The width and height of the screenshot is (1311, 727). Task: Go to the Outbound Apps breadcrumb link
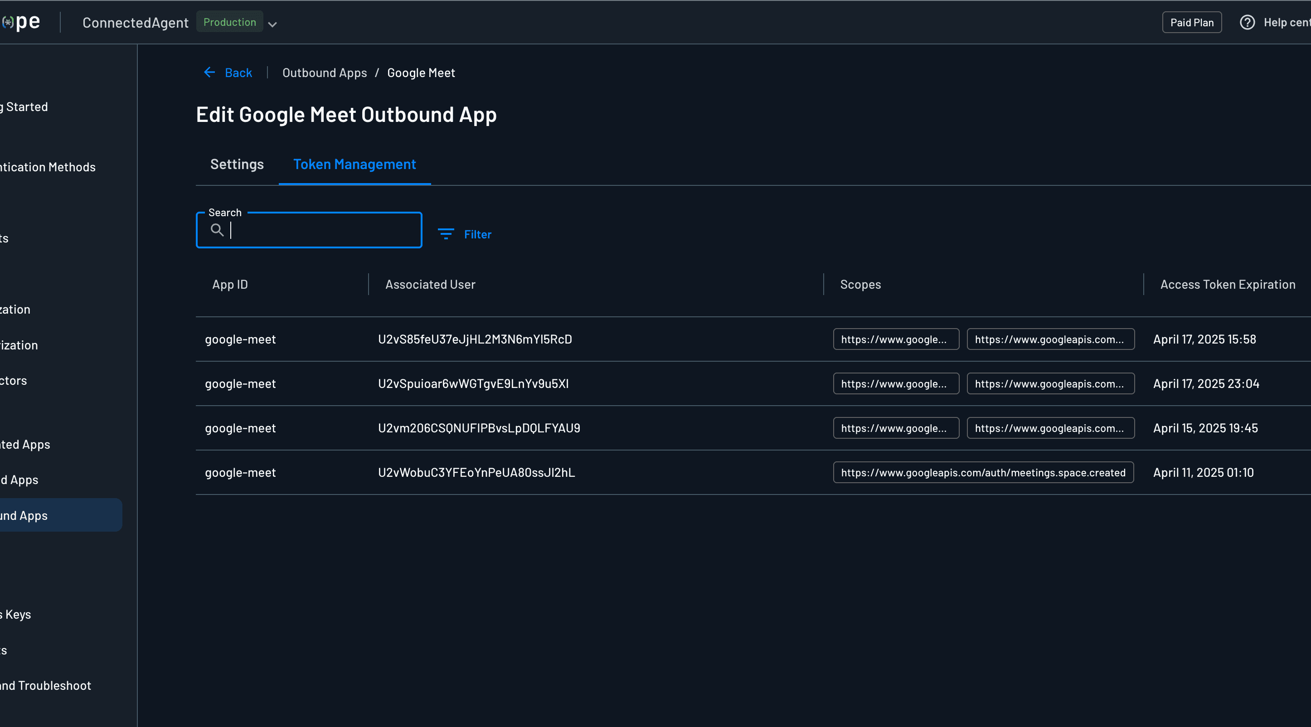(324, 73)
